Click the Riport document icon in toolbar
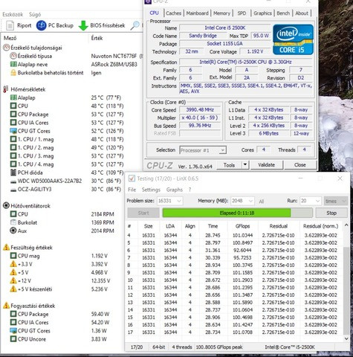The height and width of the screenshot is (357, 353). pos(10,25)
